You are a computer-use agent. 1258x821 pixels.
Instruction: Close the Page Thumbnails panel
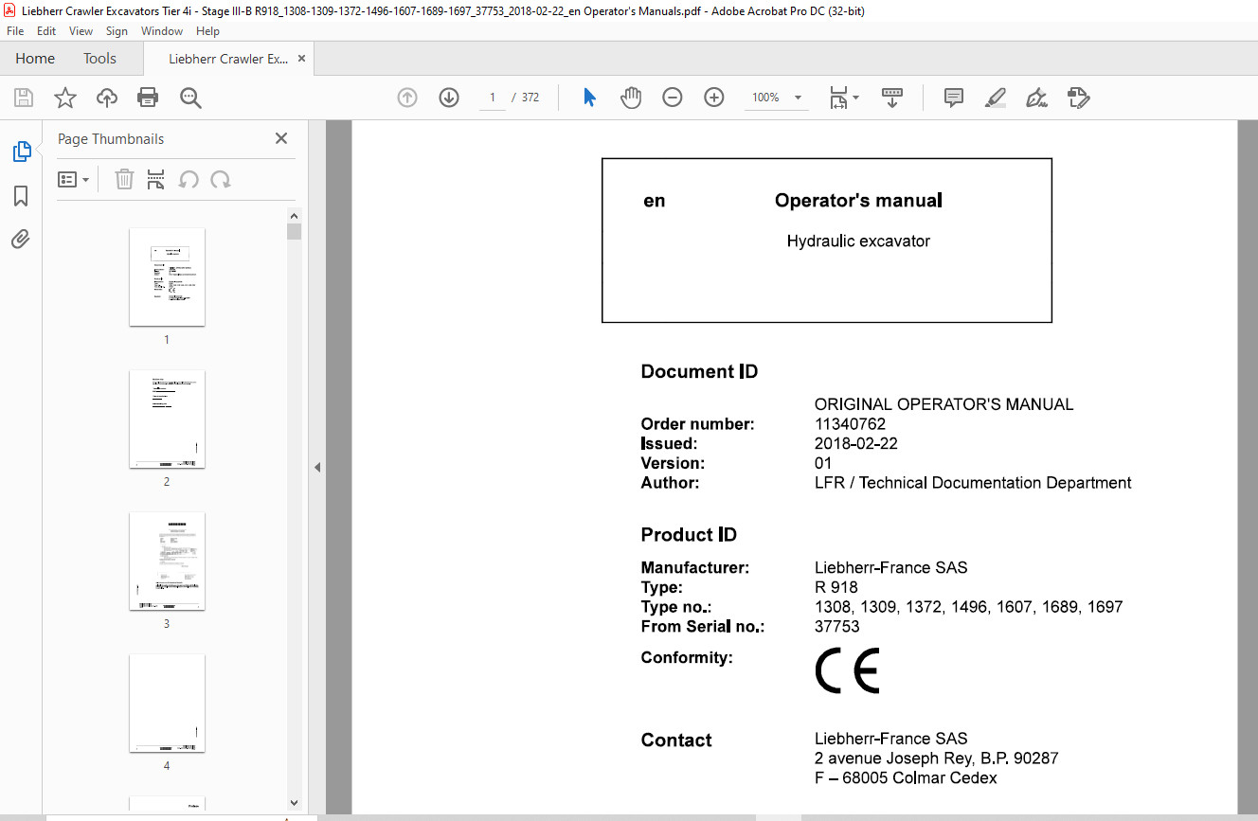point(281,138)
